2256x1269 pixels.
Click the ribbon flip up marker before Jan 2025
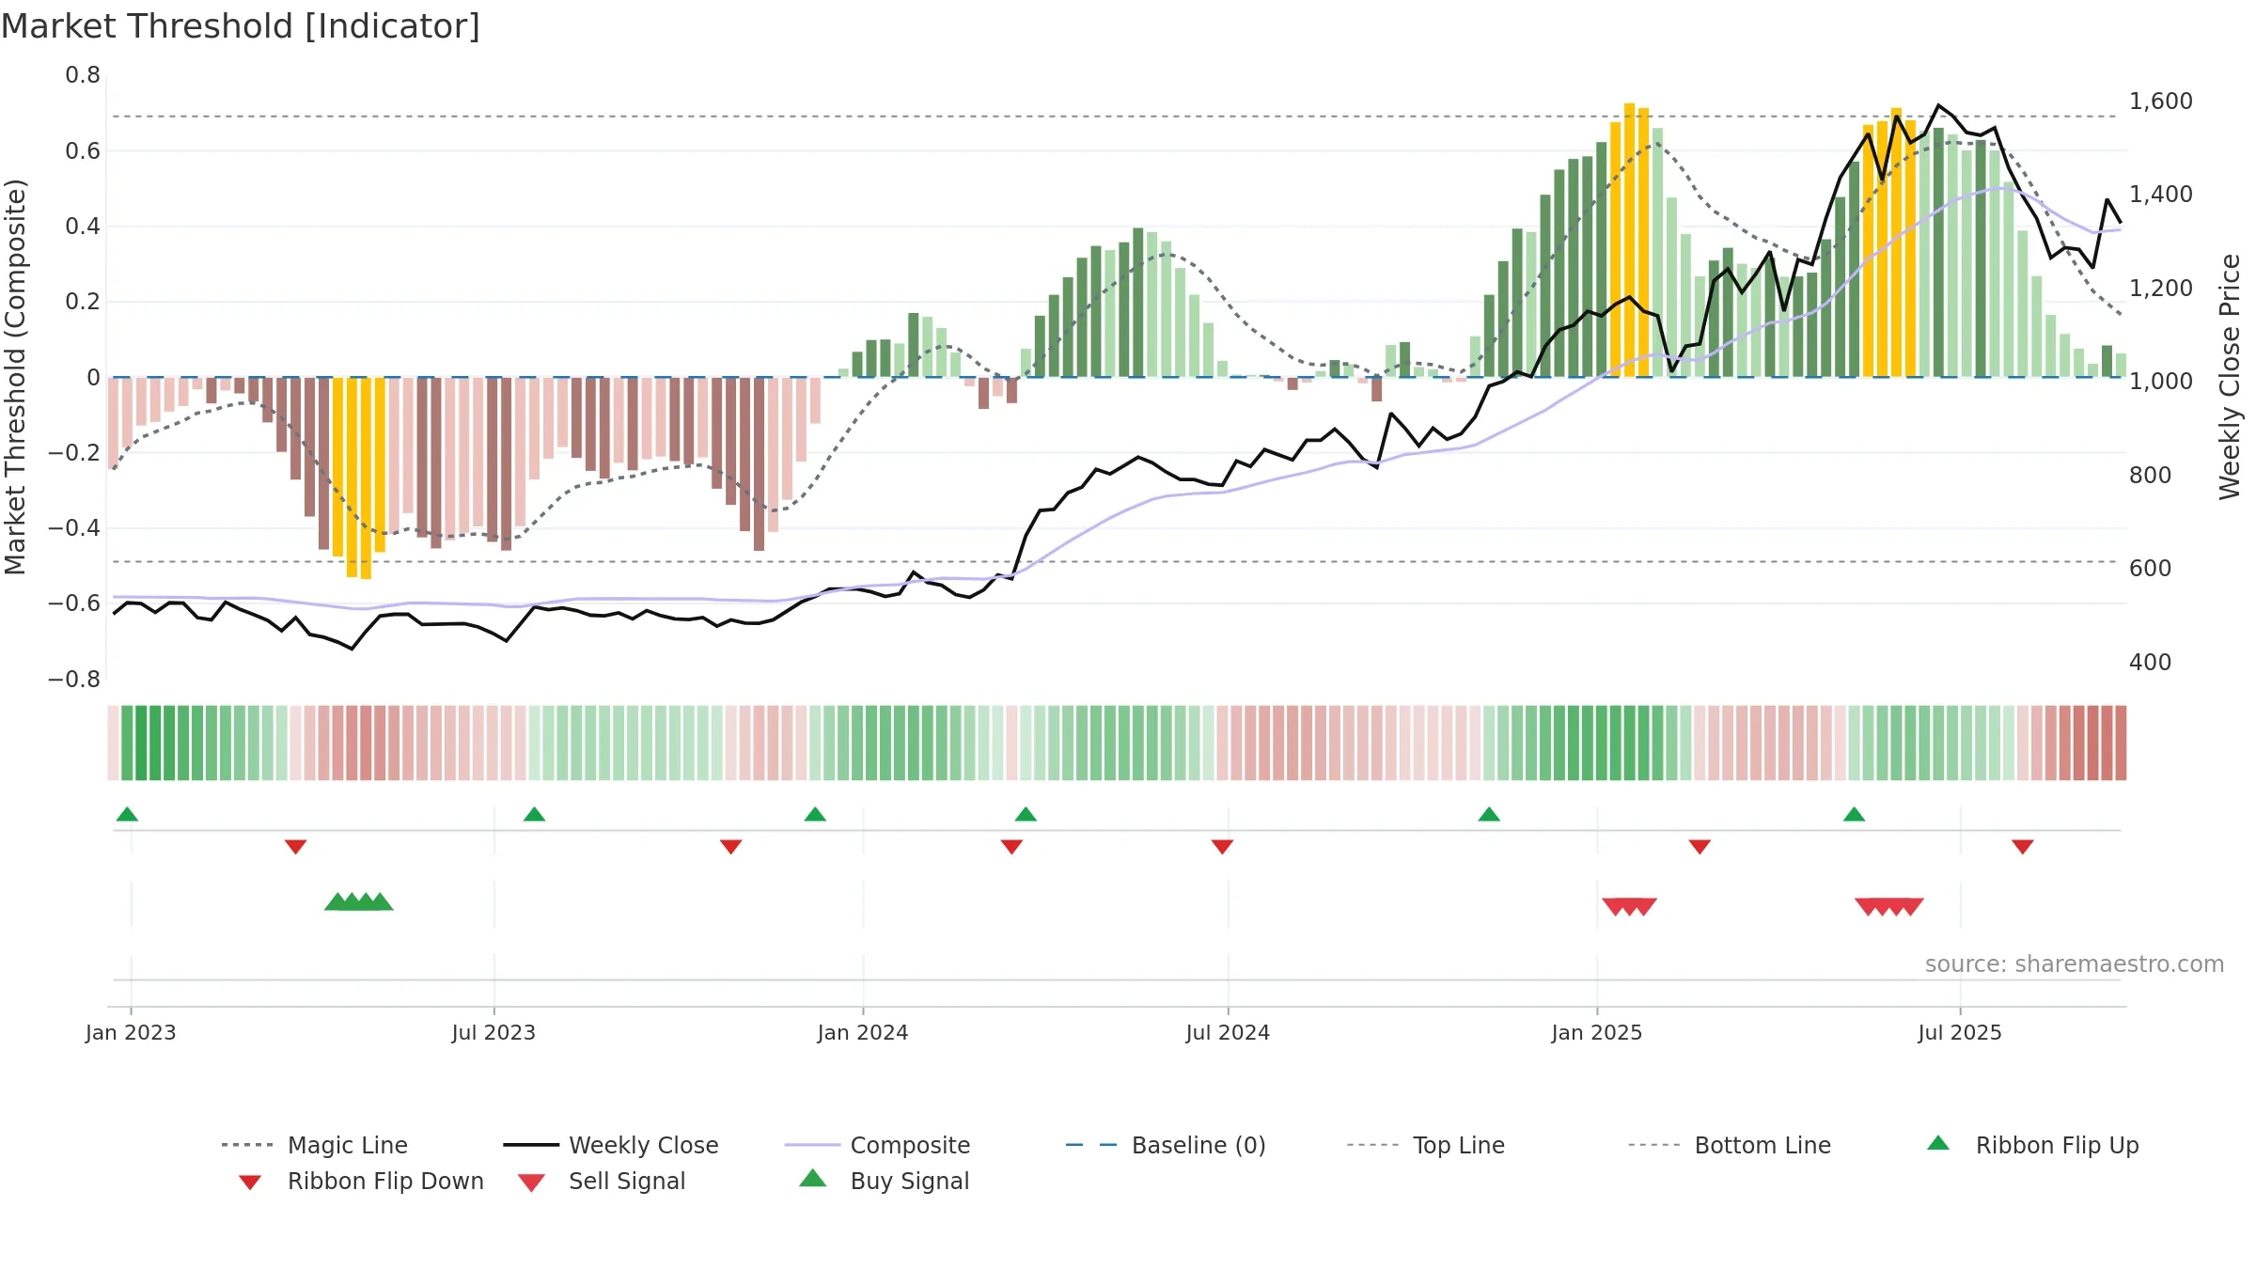click(x=1489, y=814)
